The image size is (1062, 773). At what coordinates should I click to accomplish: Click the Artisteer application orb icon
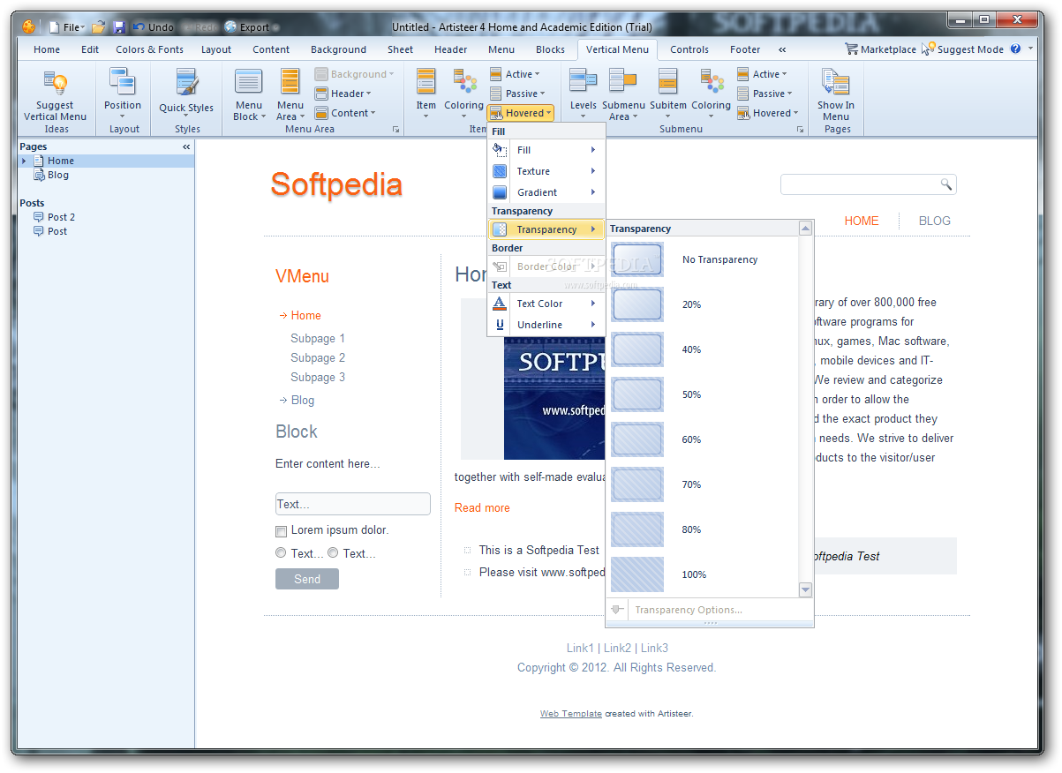click(29, 27)
